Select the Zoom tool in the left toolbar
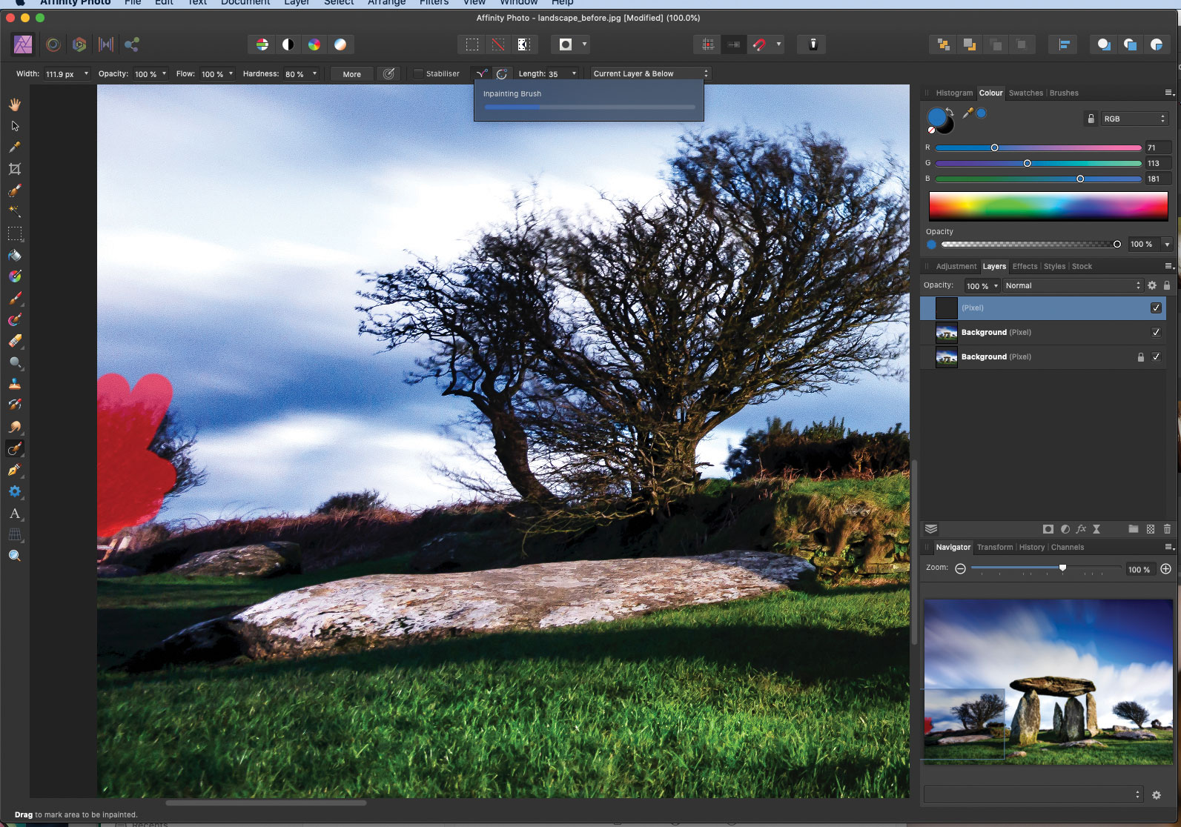This screenshot has height=827, width=1181. pos(14,556)
